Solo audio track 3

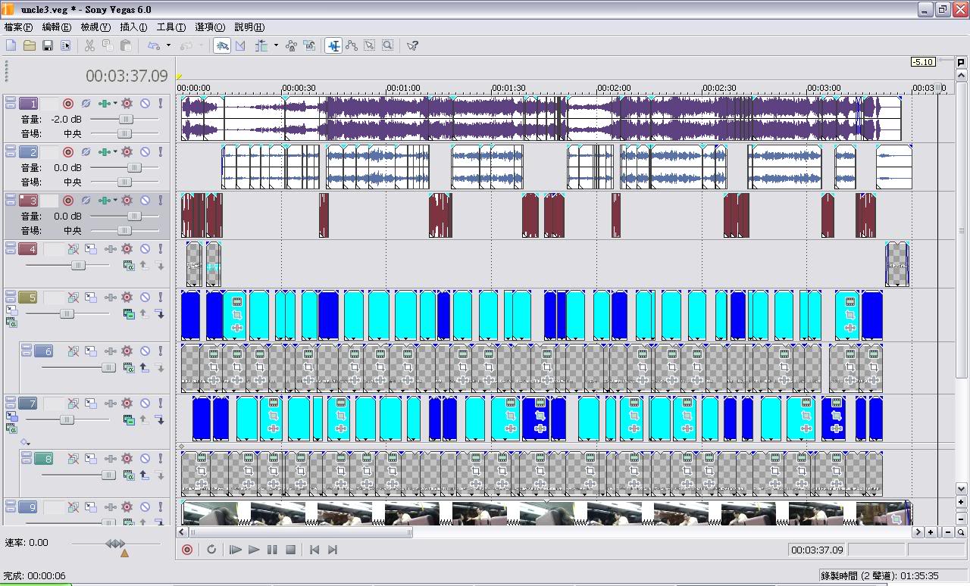(x=161, y=201)
